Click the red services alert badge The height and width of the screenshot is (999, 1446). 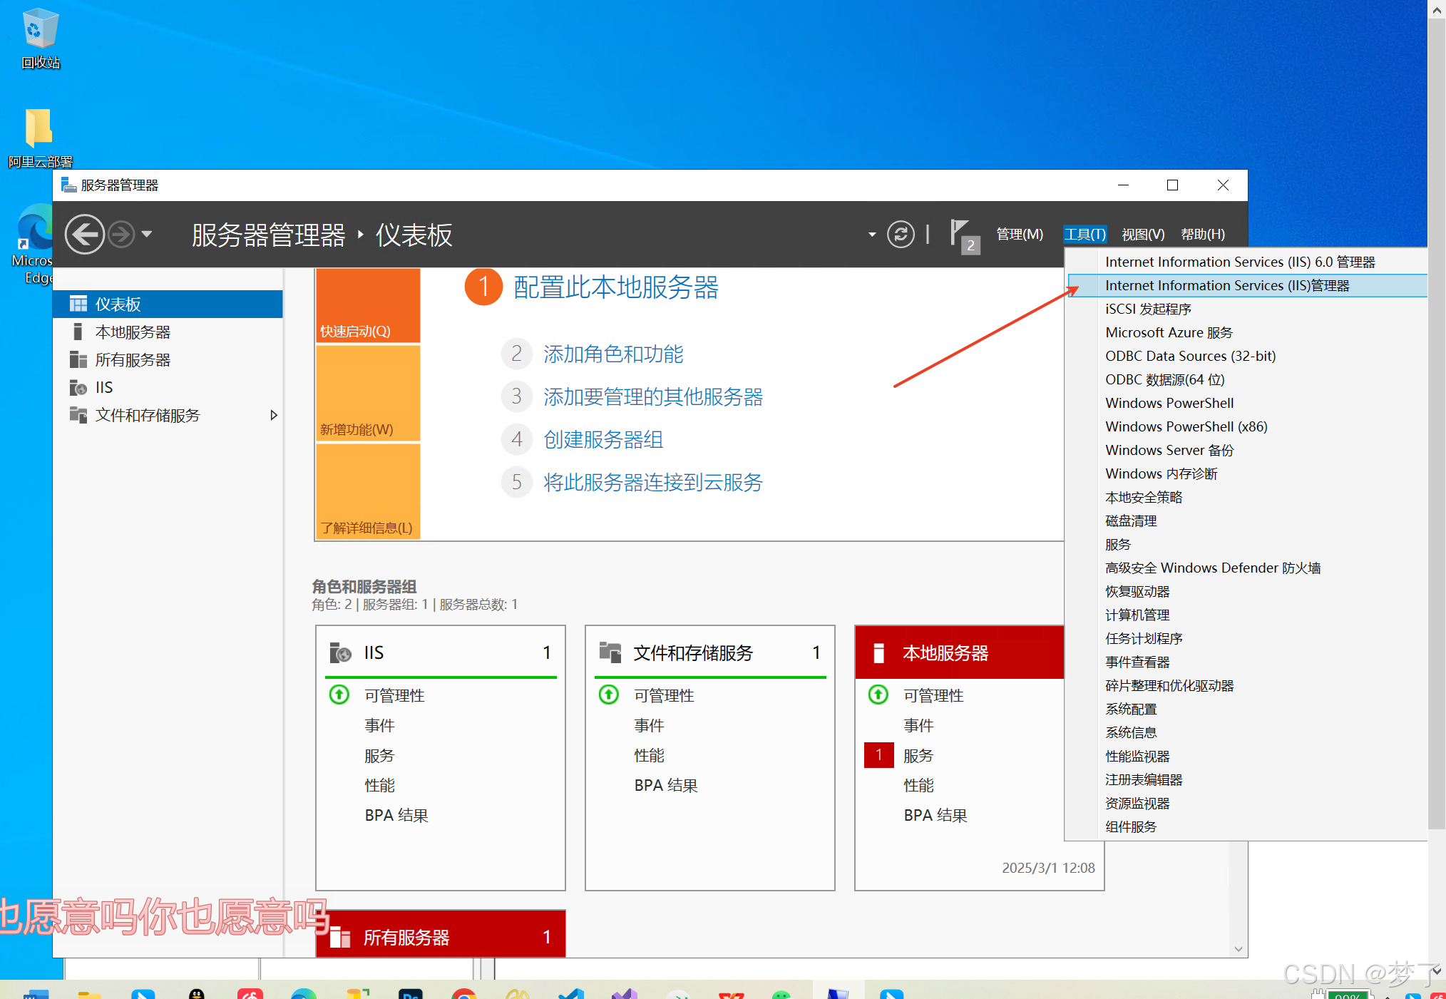tap(878, 755)
